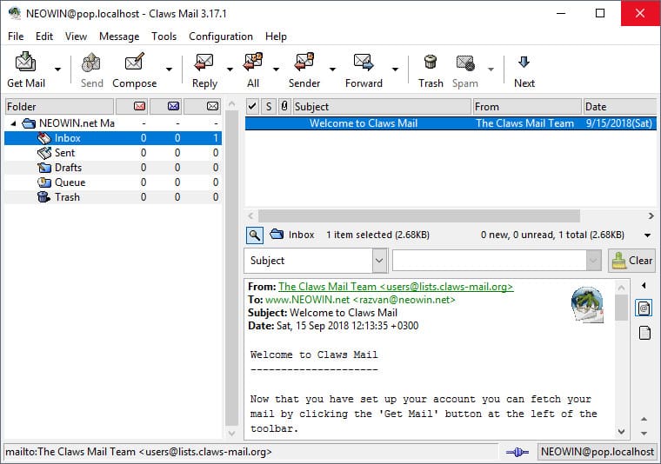Click the Inbox folder icon beside quick search
This screenshot has width=661, height=464.
pyautogui.click(x=277, y=234)
